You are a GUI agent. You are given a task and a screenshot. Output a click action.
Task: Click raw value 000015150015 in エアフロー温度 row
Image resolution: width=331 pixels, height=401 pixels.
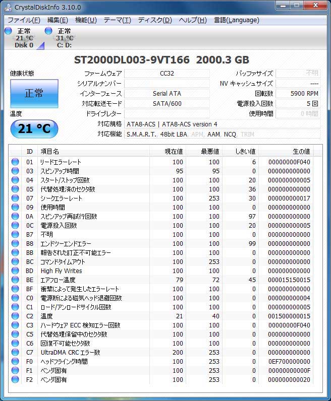pos(289,280)
